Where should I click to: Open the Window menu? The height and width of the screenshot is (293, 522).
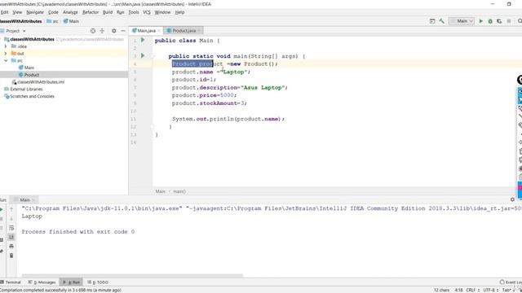162,12
